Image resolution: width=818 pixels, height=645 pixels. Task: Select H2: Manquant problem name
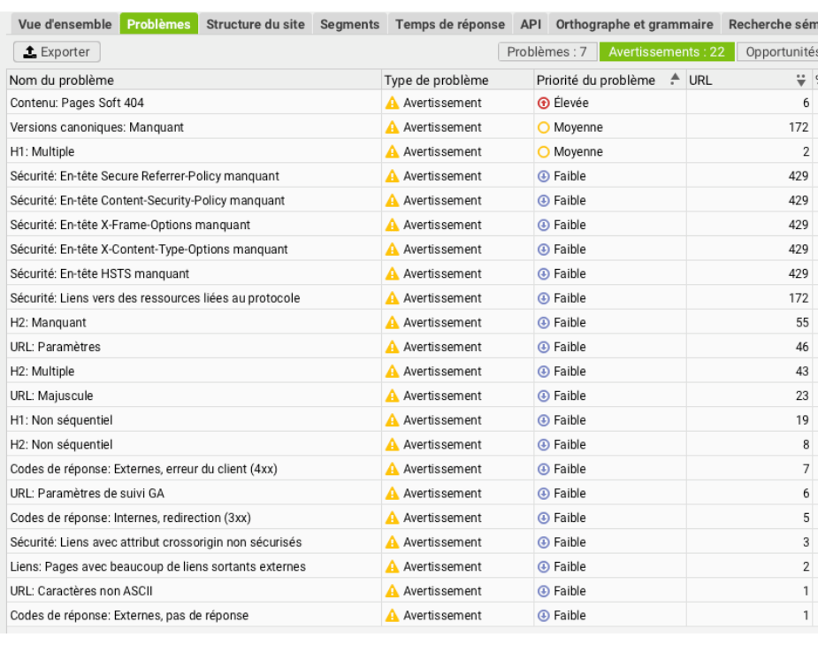click(x=48, y=322)
